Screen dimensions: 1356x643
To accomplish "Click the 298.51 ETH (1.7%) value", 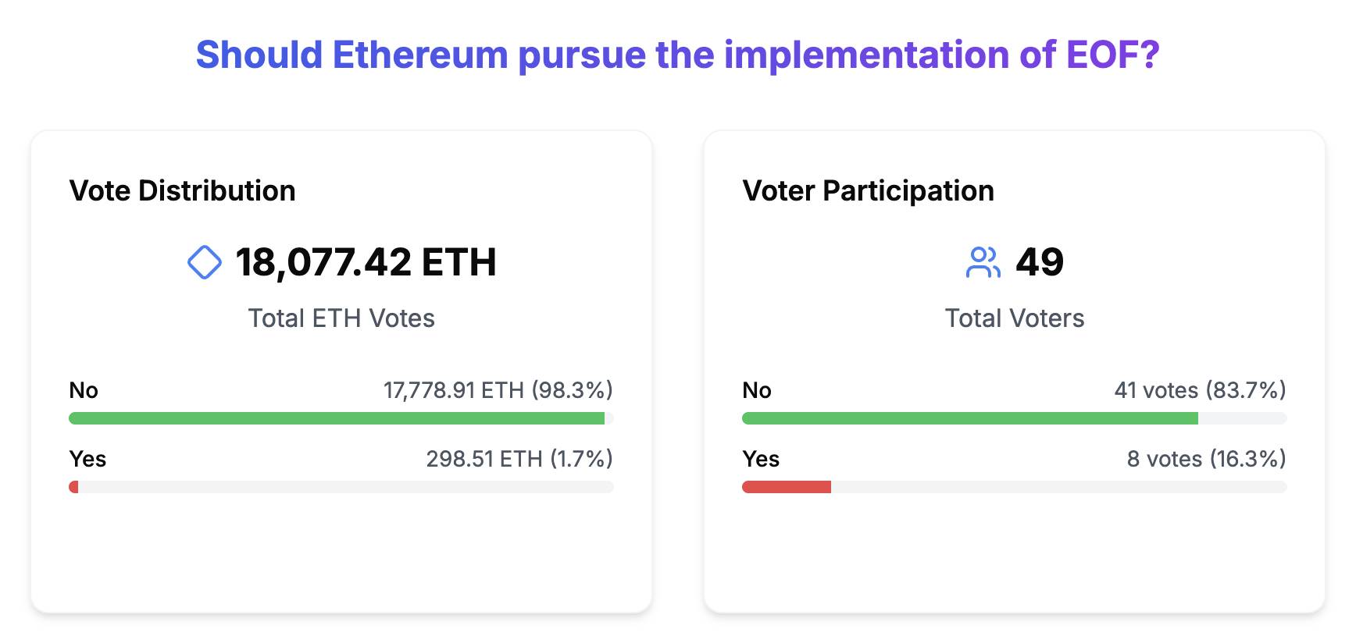I will (519, 459).
